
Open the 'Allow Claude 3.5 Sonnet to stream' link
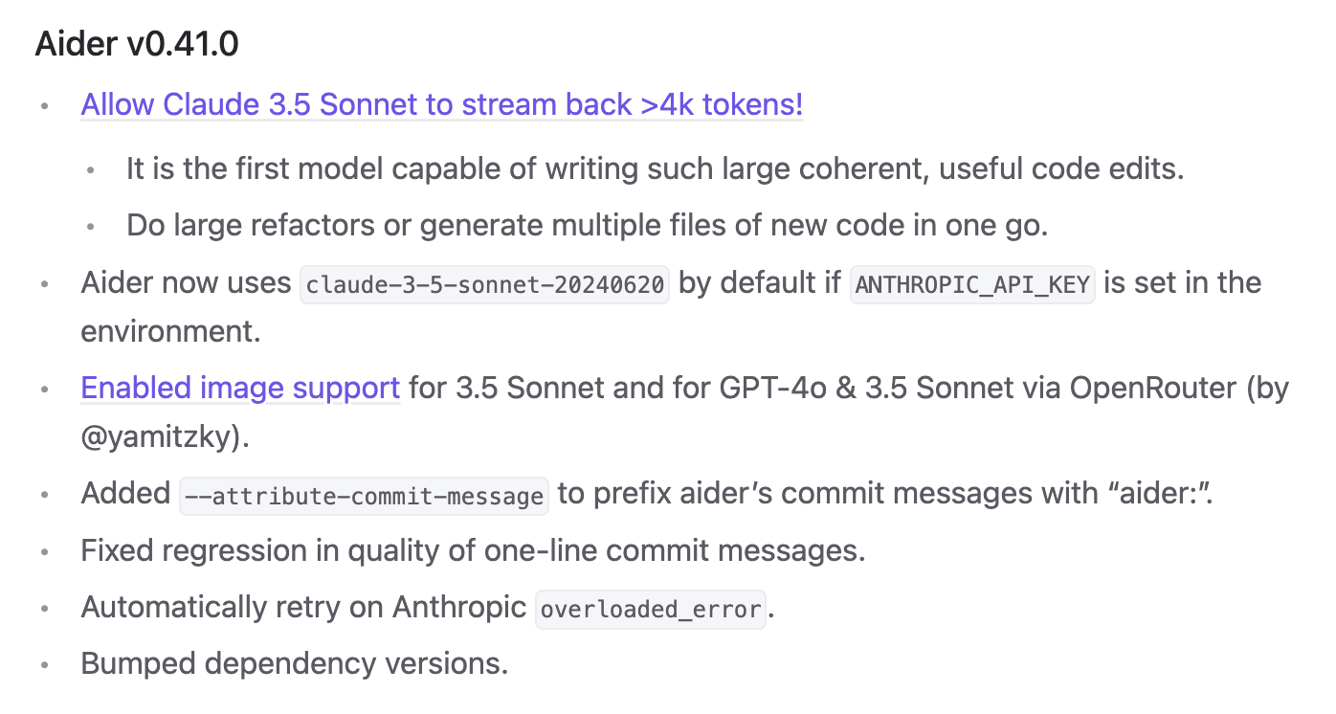[x=441, y=104]
